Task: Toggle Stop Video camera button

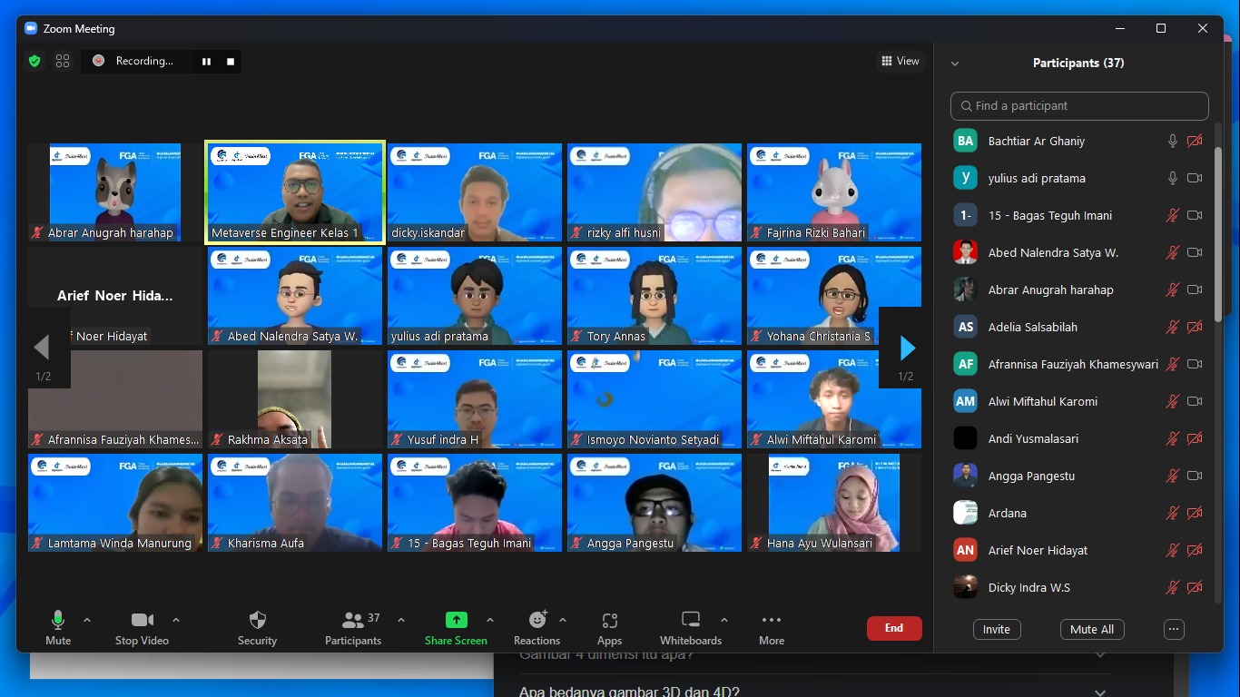Action: pos(141,627)
